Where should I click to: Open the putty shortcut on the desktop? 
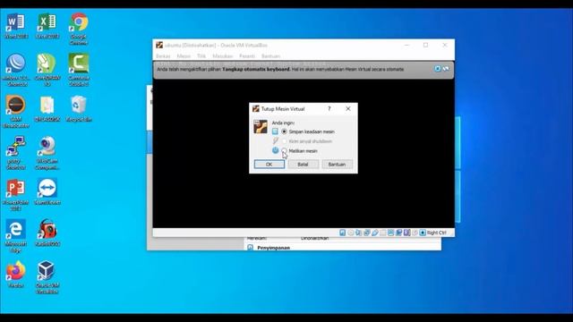pos(16,153)
